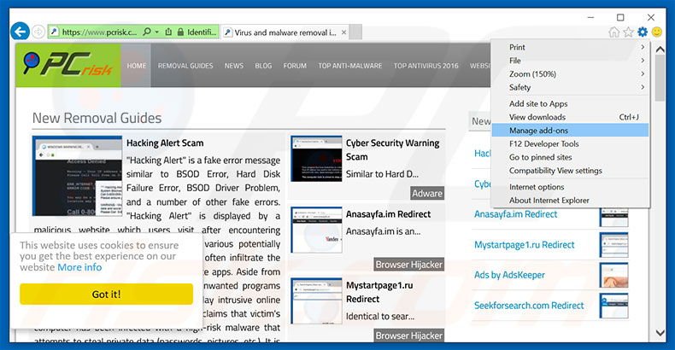Open TOP ANTIVIRUS 2016 nav item
The width and height of the screenshot is (675, 350).
point(426,66)
